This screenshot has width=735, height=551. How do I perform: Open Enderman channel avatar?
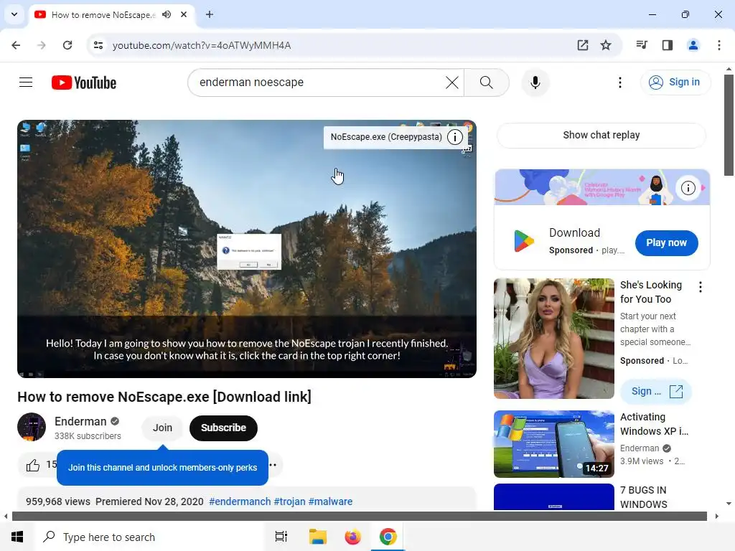coord(32,427)
